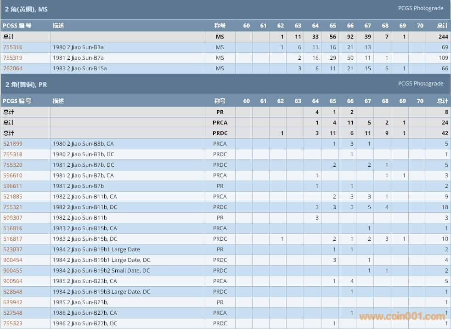Click the "1984 2 Jiao Sun-B19b2 Small Date, DC" description

101,271
